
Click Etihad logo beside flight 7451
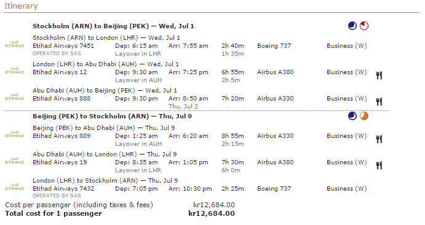(x=14, y=44)
